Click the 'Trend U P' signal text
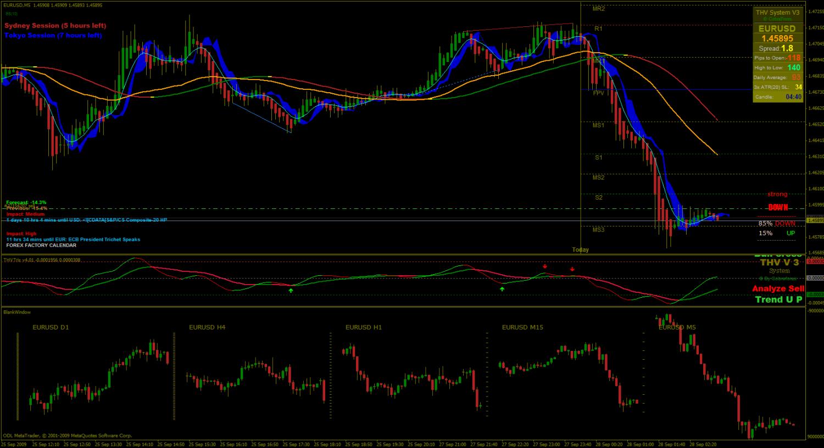Image resolution: width=824 pixels, height=448 pixels. click(x=778, y=299)
